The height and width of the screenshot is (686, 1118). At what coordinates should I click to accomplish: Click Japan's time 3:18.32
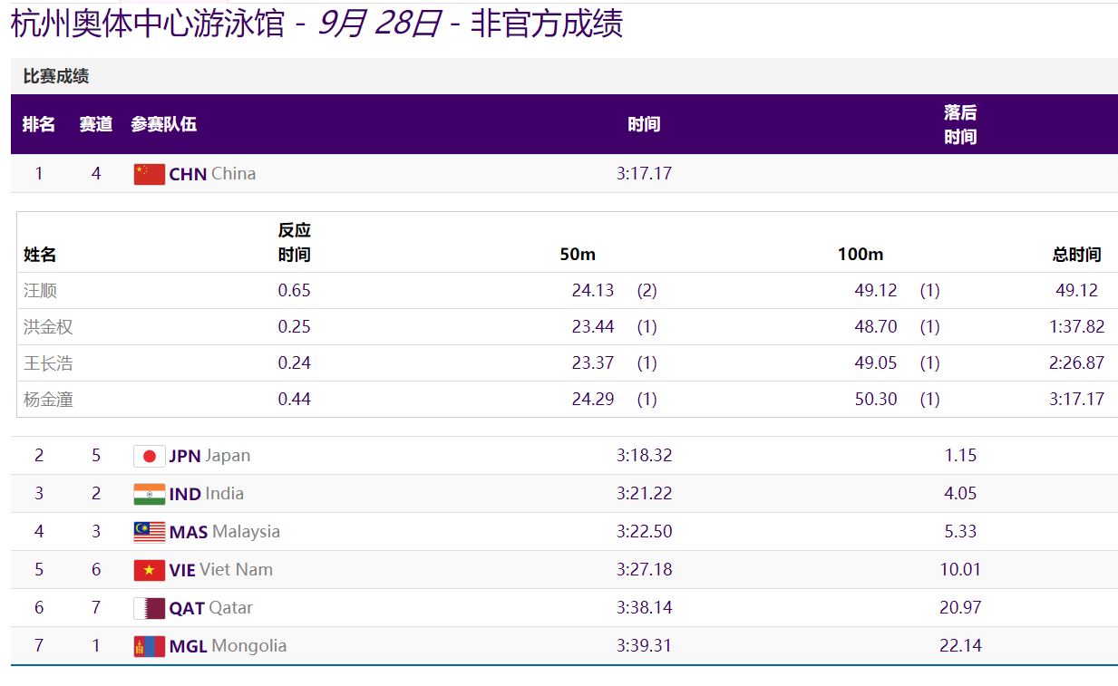click(x=644, y=456)
